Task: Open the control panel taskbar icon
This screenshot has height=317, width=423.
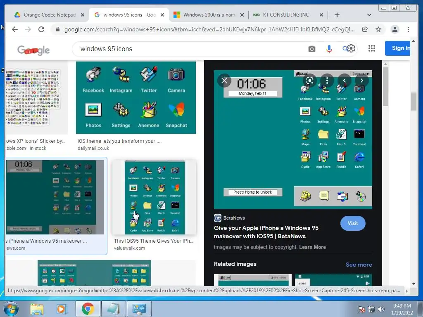Action: [139, 309]
